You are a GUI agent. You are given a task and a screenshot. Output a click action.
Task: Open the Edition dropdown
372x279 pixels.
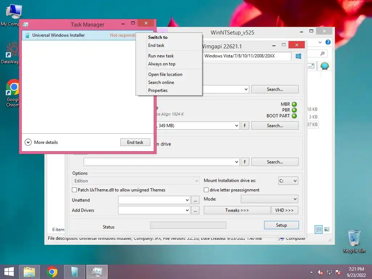(x=136, y=181)
